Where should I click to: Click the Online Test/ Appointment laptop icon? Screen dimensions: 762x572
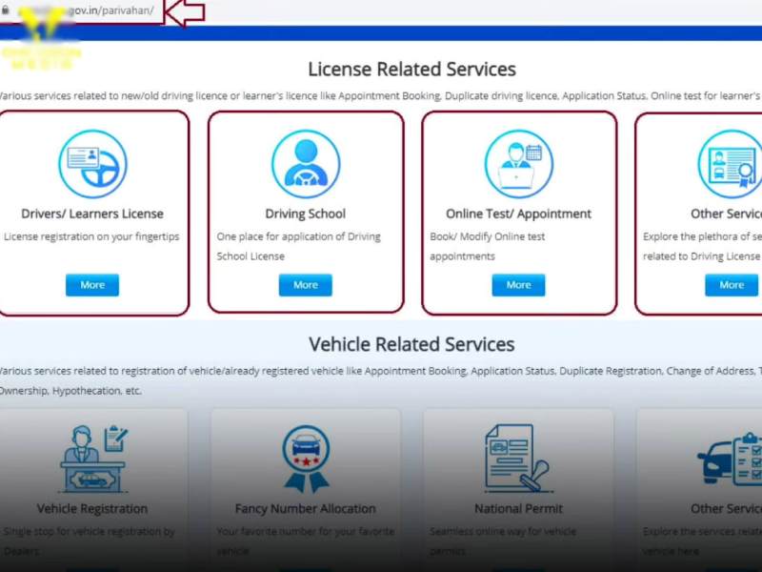pos(518,164)
